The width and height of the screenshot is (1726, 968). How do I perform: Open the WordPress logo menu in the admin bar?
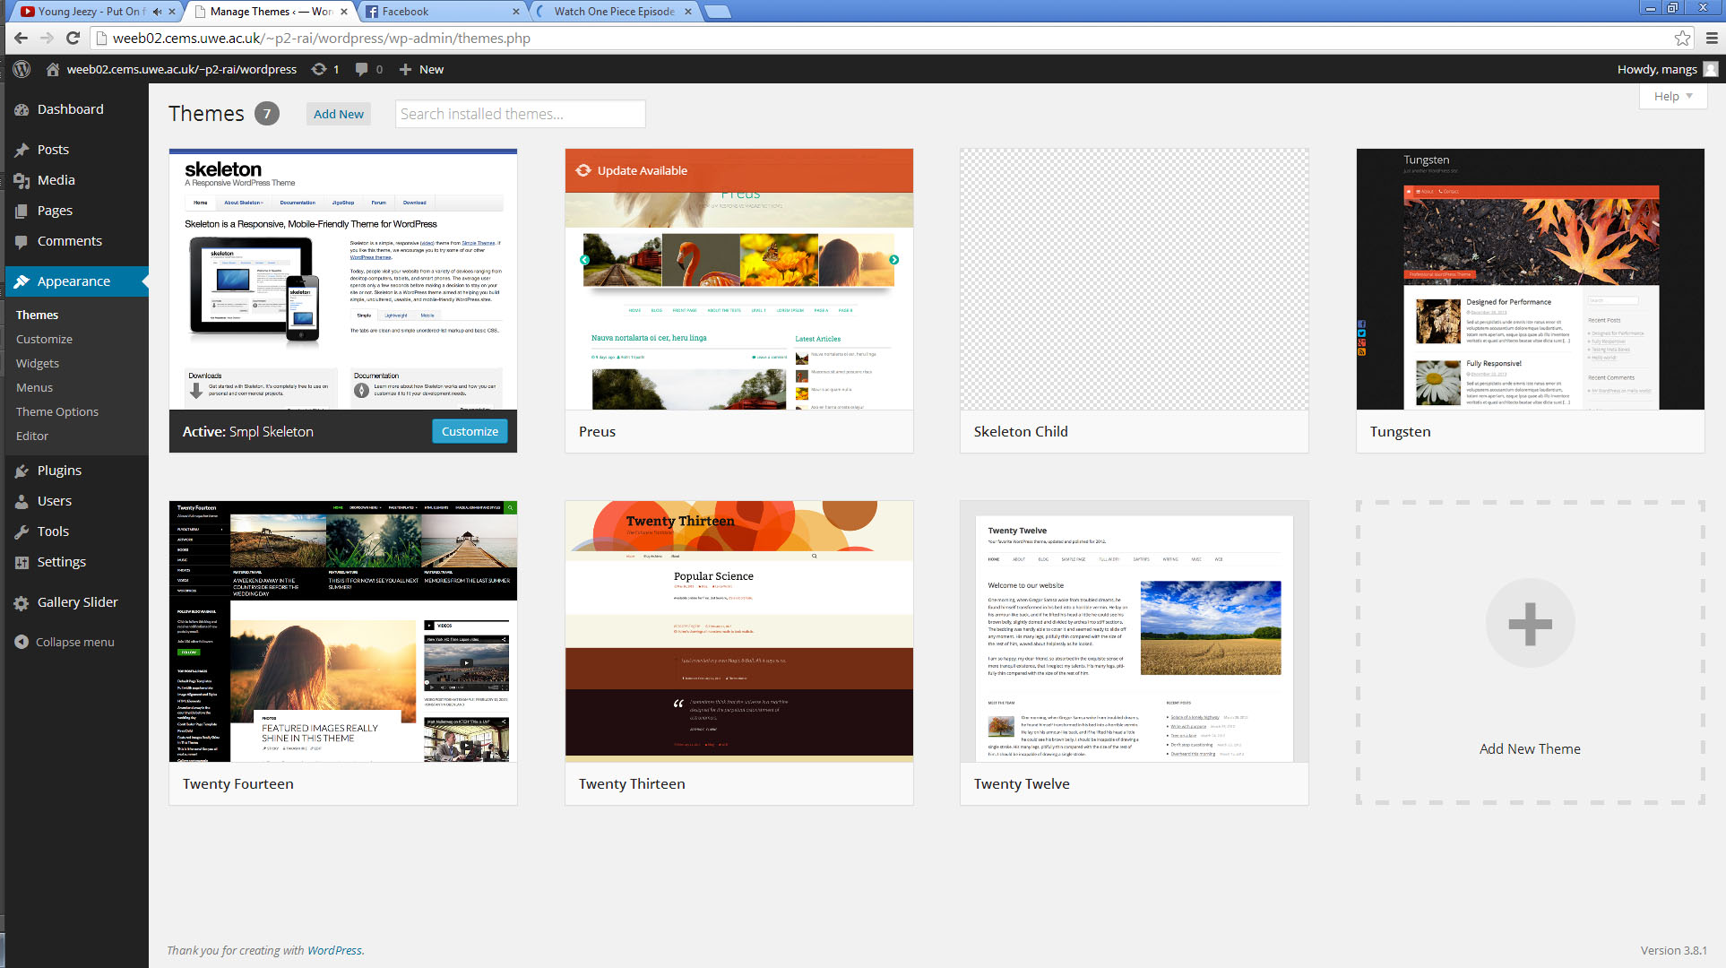[x=20, y=69]
